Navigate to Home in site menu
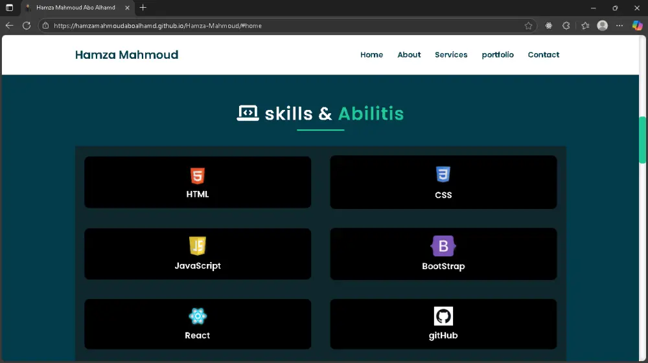The width and height of the screenshot is (648, 363). pyautogui.click(x=371, y=54)
